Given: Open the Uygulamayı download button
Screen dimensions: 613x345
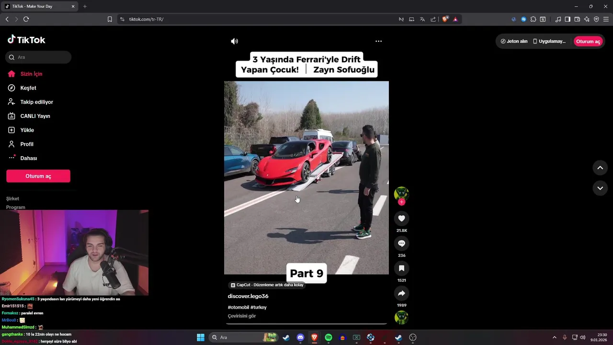Looking at the screenshot, I should pyautogui.click(x=549, y=41).
